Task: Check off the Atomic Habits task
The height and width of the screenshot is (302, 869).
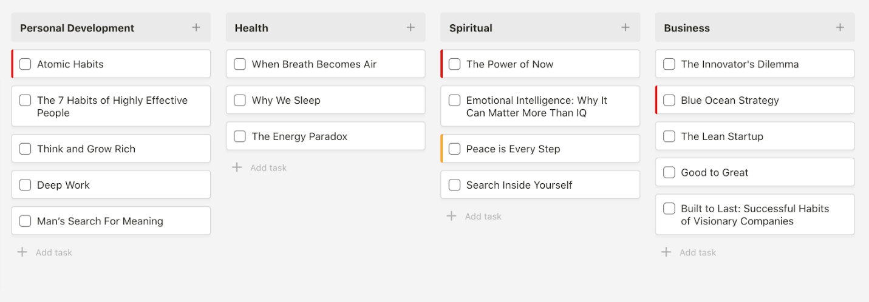Action: [26, 64]
